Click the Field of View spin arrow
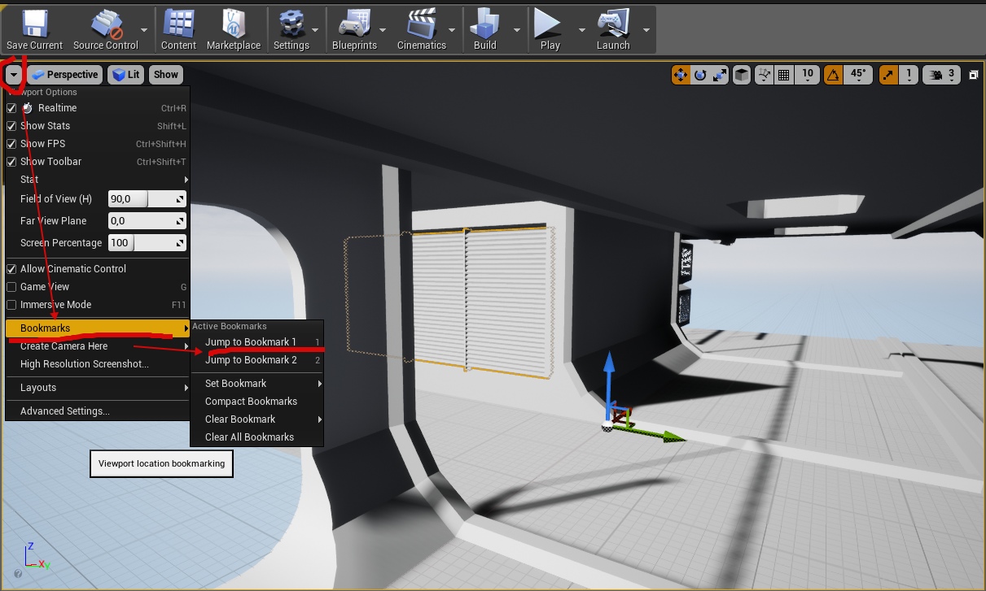 (180, 199)
